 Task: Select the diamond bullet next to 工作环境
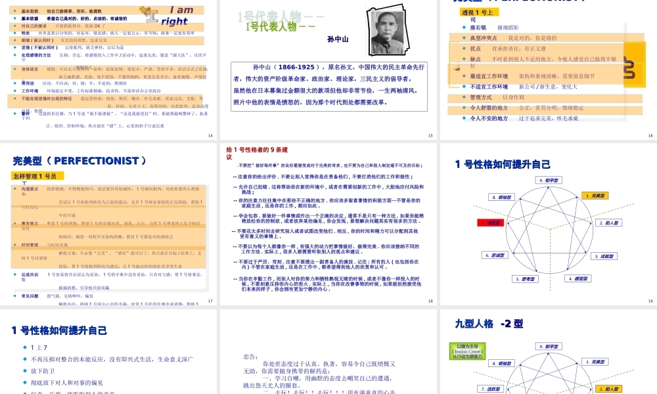pyautogui.click(x=14, y=90)
